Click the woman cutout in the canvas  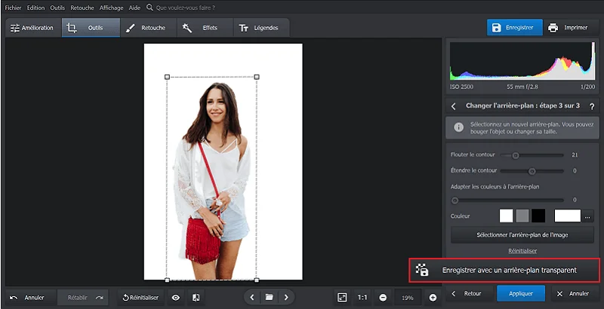[x=213, y=181]
